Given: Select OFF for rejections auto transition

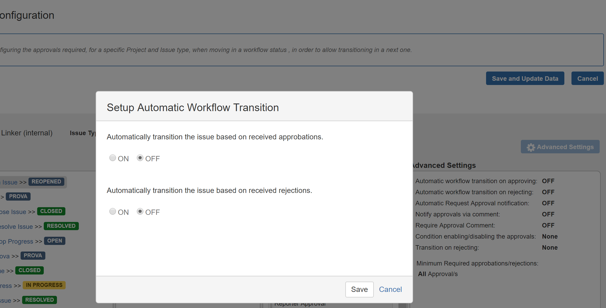Looking at the screenshot, I should click(140, 211).
